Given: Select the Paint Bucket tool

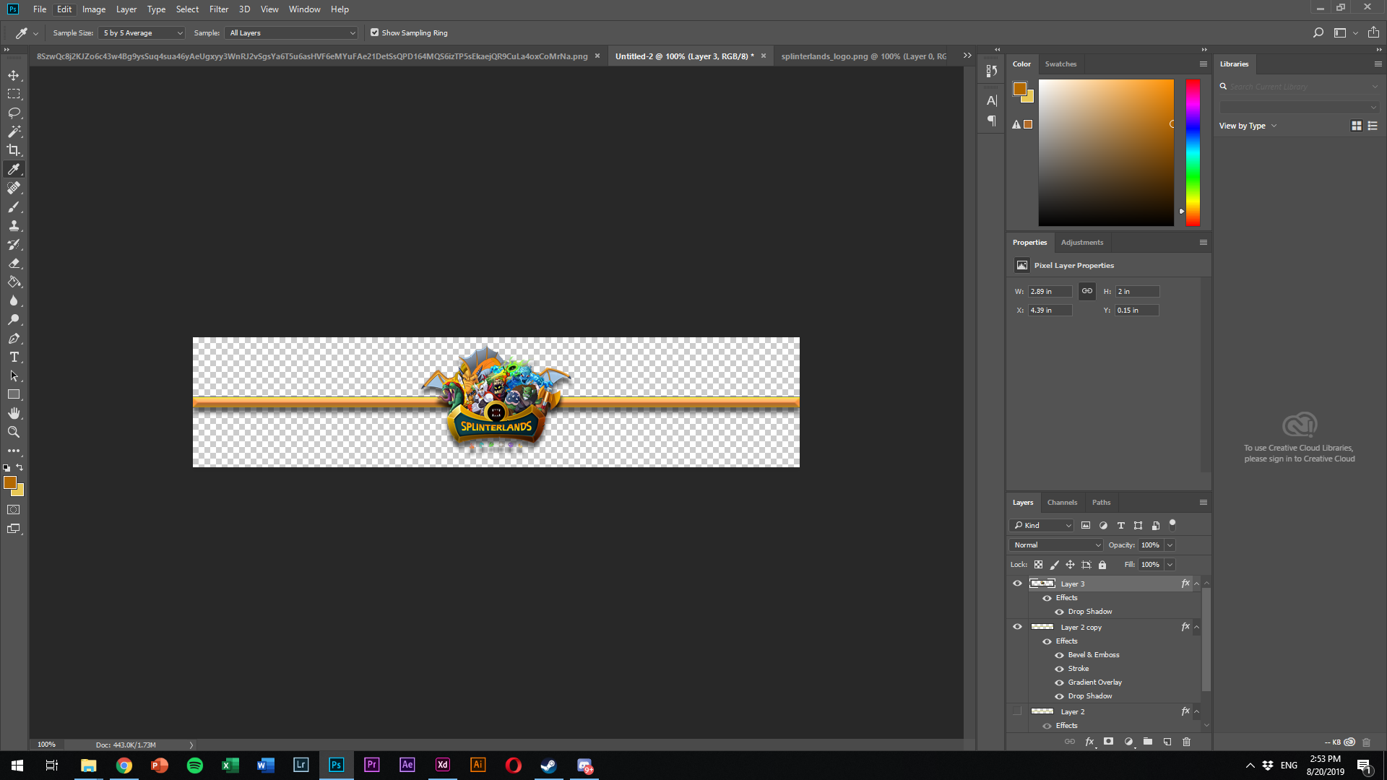Looking at the screenshot, I should pos(14,282).
